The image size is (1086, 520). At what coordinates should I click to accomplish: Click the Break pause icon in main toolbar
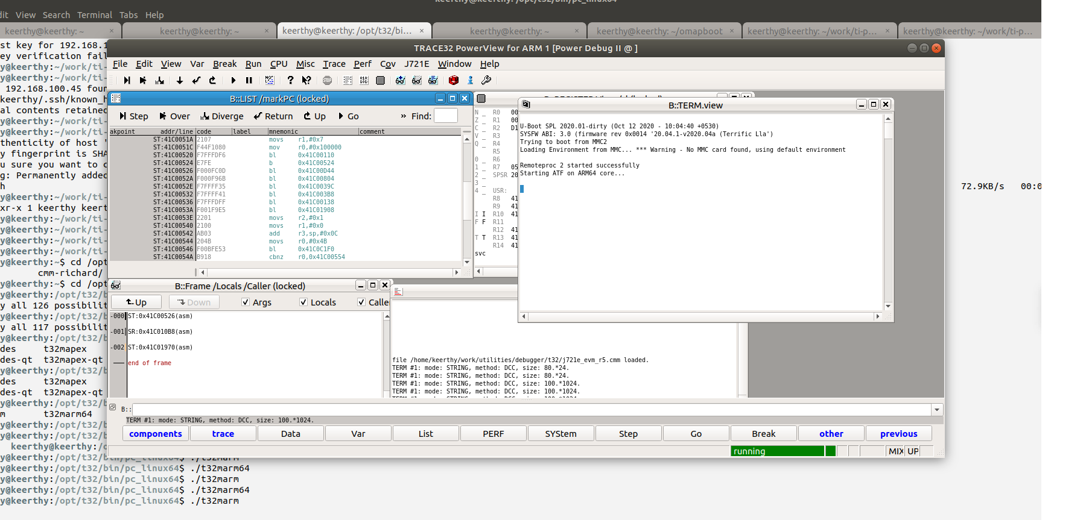point(249,80)
